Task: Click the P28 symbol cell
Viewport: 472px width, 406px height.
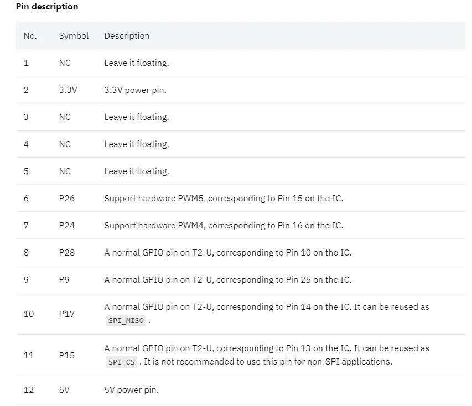Action: click(67, 253)
